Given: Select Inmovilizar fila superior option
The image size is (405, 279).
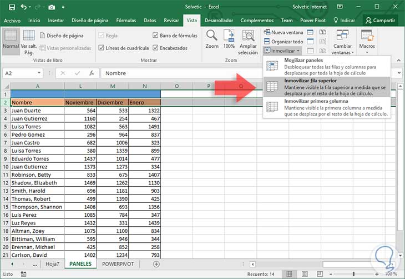Looking at the screenshot, I should coord(326,87).
